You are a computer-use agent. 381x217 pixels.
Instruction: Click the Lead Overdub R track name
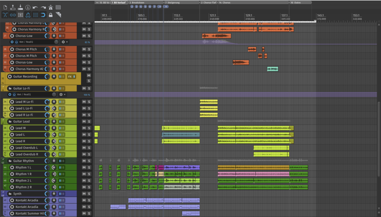(27, 154)
